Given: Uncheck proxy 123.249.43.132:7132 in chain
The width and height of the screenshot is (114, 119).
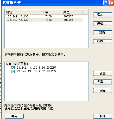Looking at the screenshot, I should click(x=13, y=71).
